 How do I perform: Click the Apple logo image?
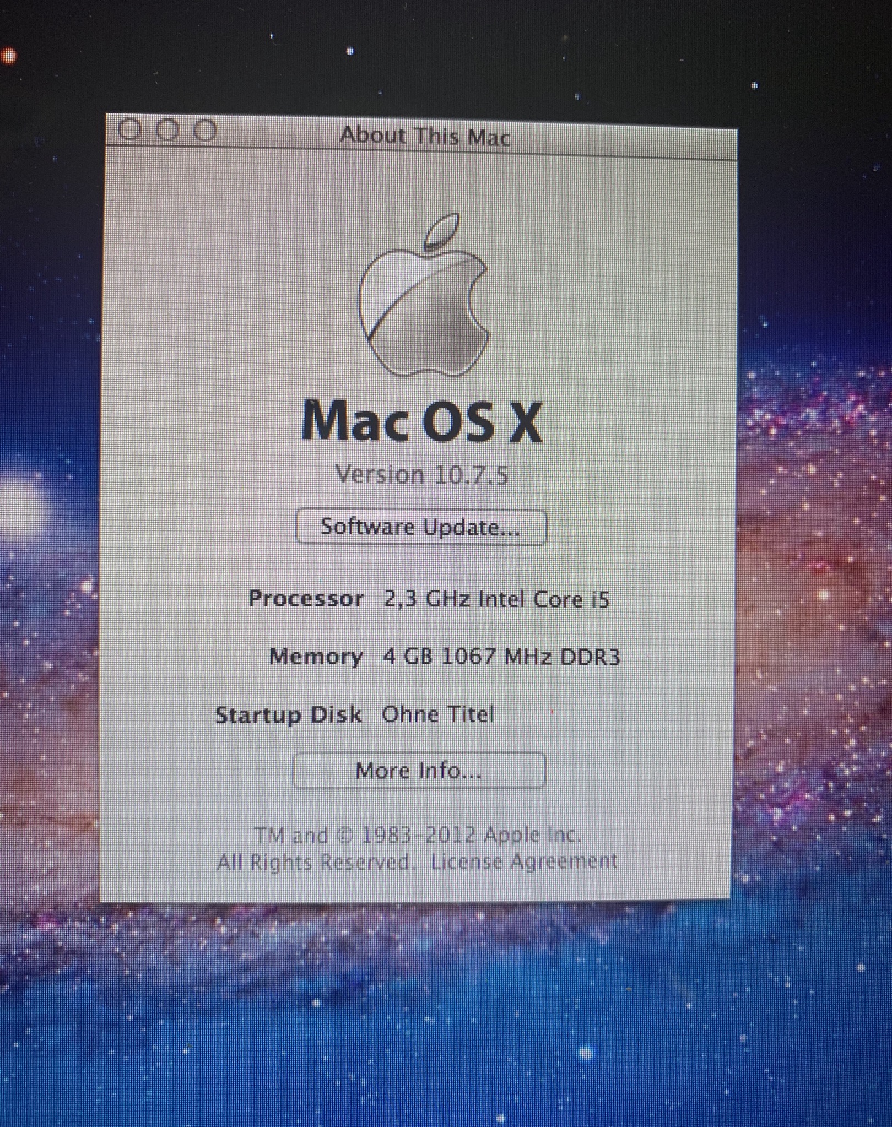(424, 295)
